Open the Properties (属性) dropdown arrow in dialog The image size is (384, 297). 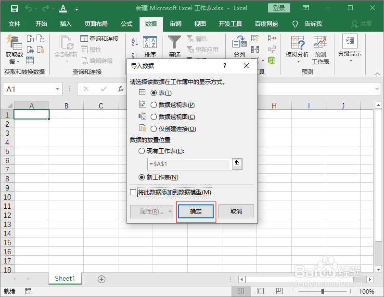(170, 212)
